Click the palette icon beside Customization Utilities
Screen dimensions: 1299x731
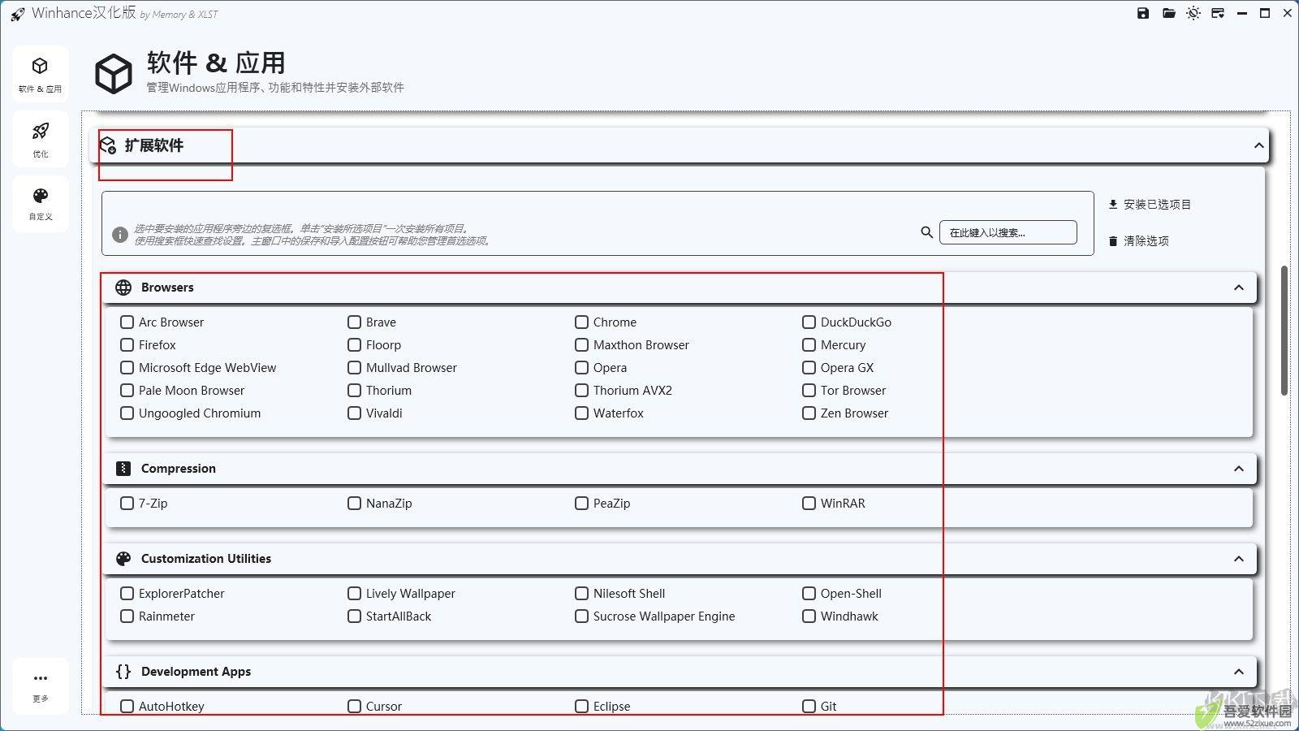click(123, 559)
